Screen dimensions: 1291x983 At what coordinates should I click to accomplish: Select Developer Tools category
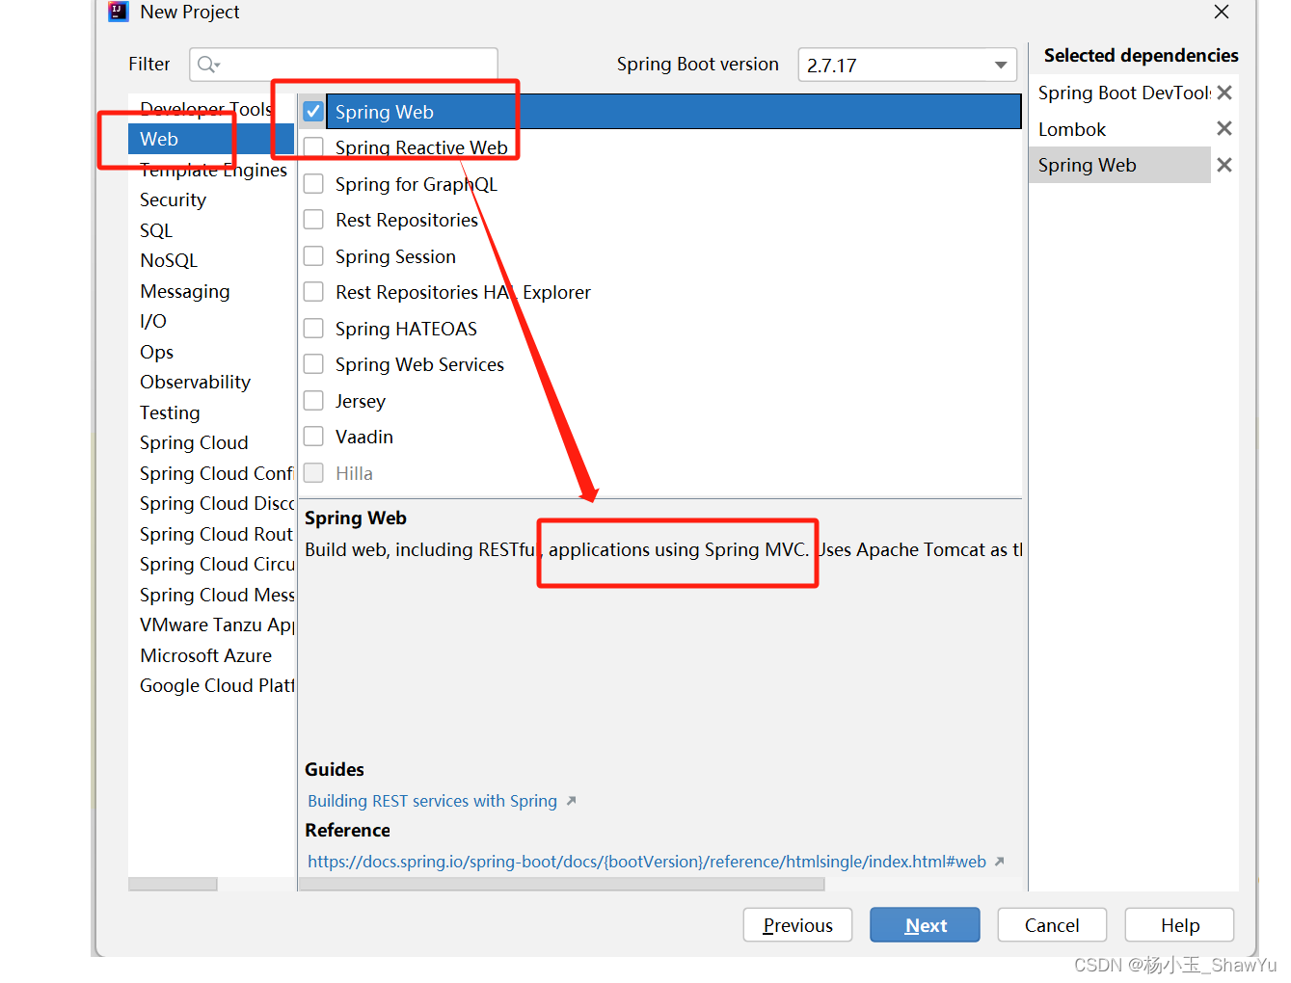tap(205, 109)
